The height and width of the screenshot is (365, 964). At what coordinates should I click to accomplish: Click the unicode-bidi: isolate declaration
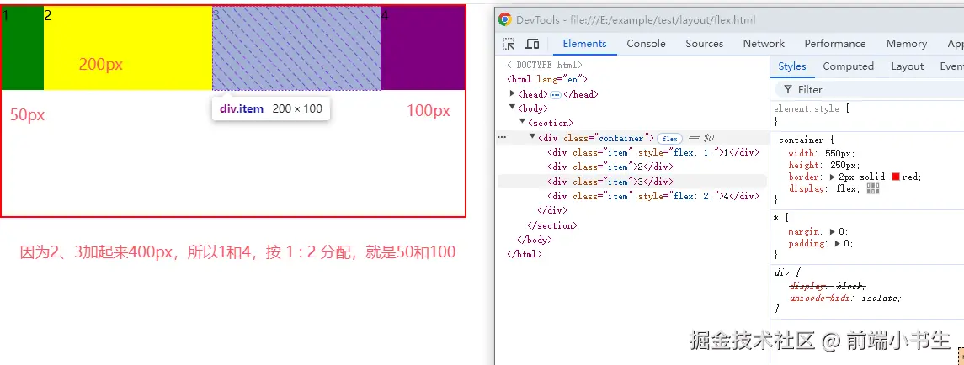click(x=845, y=298)
